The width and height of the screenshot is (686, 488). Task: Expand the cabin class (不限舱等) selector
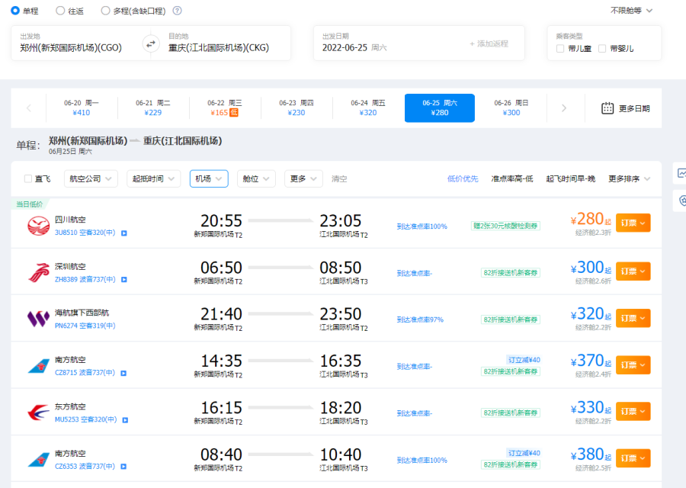632,11
